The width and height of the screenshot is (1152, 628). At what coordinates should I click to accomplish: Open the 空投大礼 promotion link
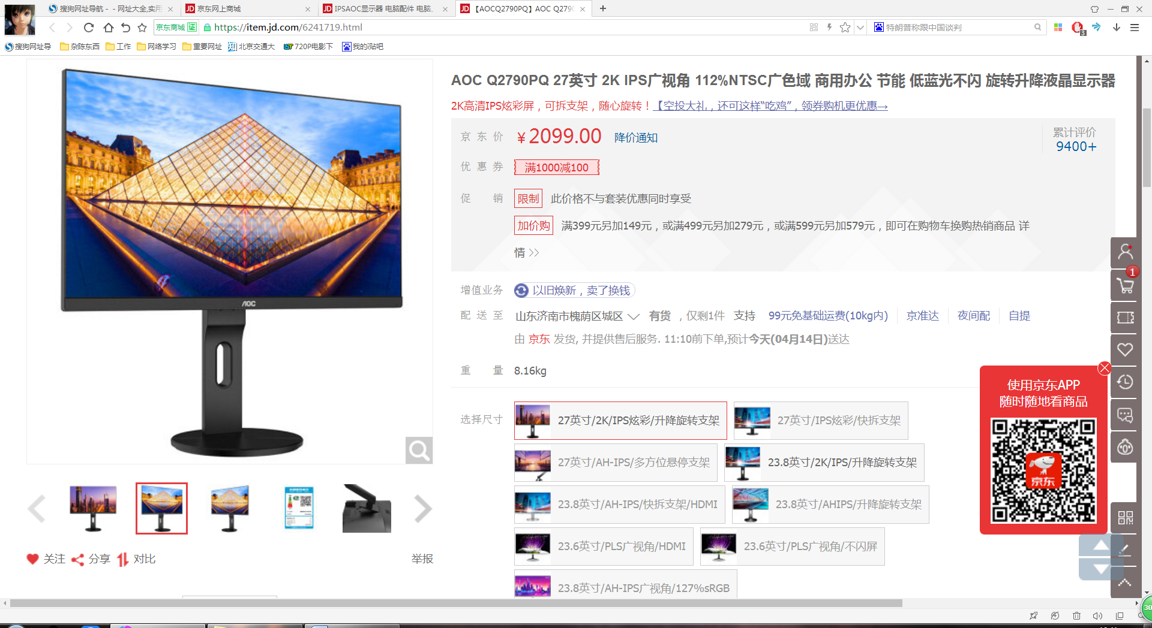click(770, 106)
